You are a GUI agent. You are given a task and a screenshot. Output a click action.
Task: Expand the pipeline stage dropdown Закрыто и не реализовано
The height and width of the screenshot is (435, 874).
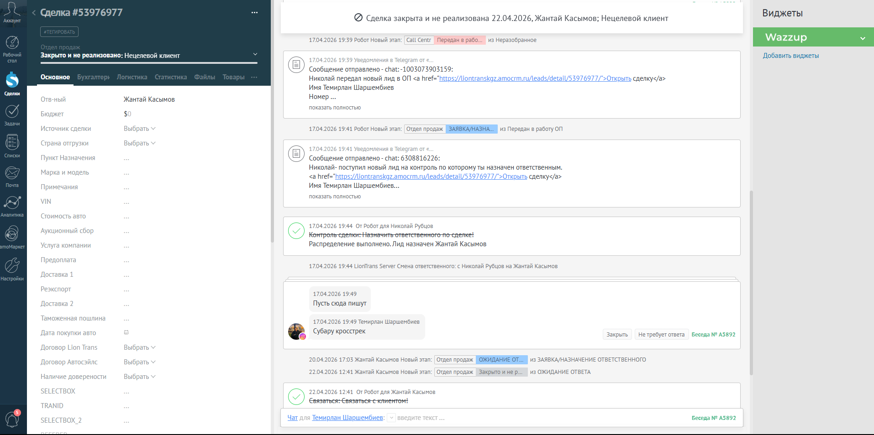coord(255,54)
